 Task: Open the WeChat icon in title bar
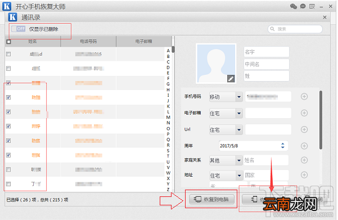tap(294, 7)
